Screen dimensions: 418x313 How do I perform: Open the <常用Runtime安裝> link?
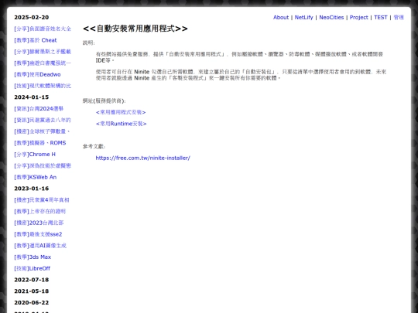(121, 124)
